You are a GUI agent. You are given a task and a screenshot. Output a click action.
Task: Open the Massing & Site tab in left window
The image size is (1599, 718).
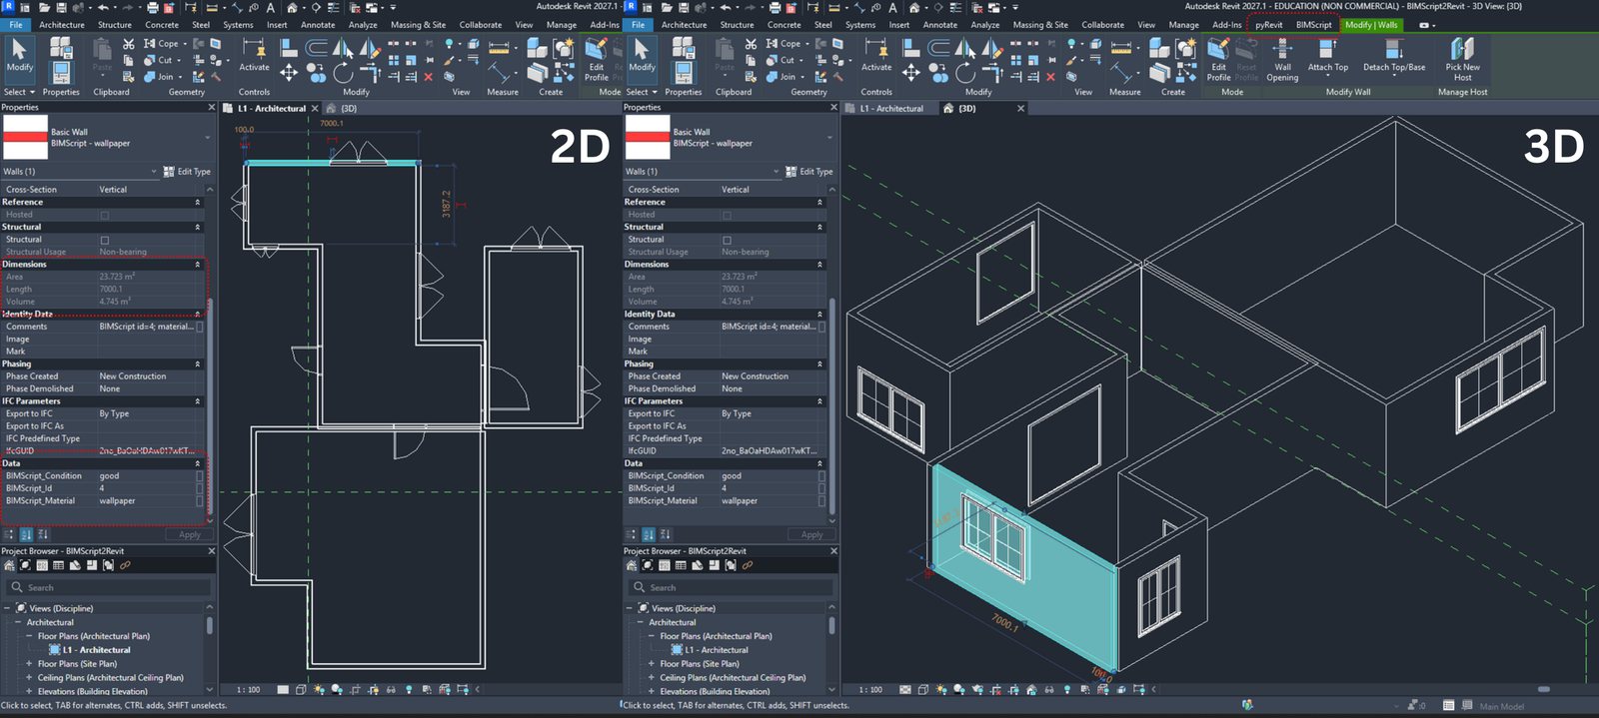point(418,25)
